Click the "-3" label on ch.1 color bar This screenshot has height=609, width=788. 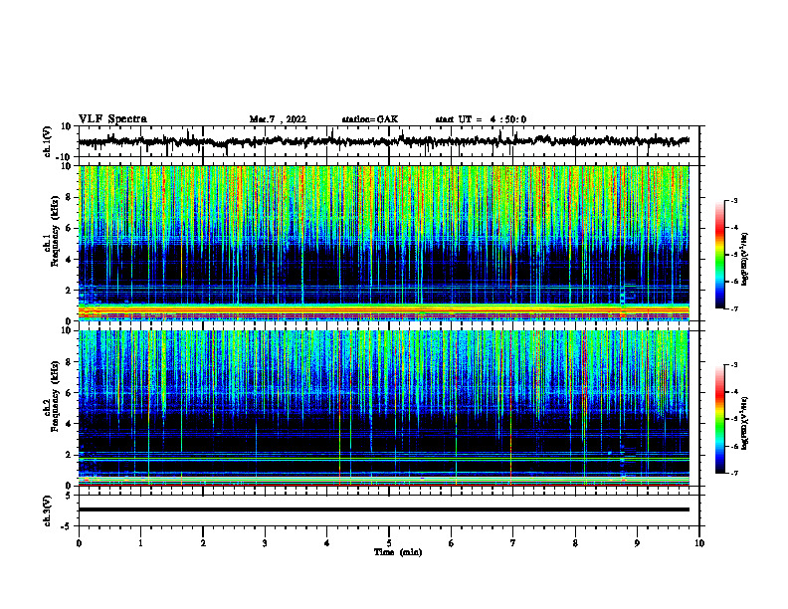coord(734,201)
